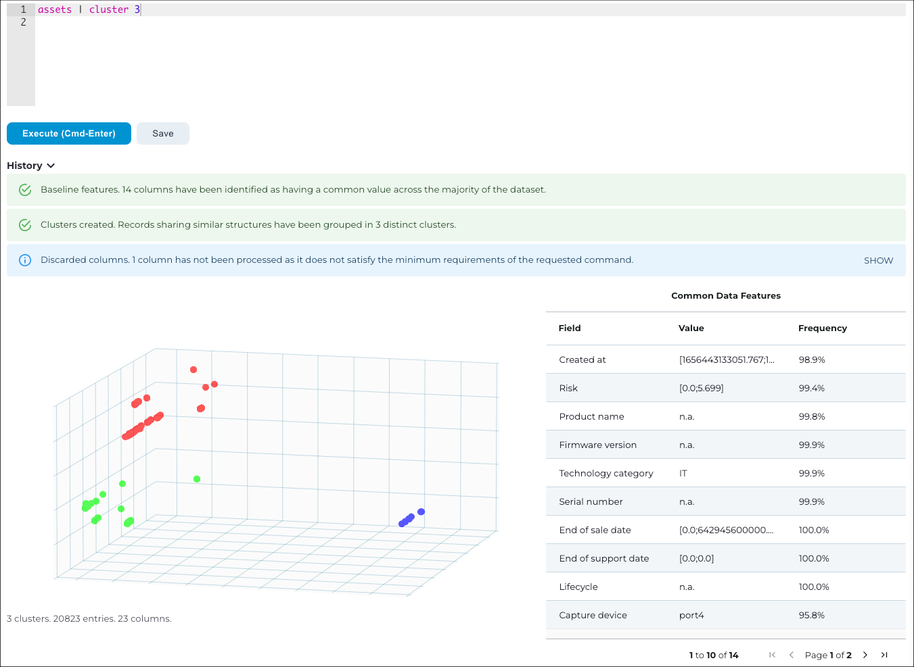Viewport: 914px width, 667px height.
Task: Click the '[0.0;5.699]' risk value
Action: tap(702, 388)
